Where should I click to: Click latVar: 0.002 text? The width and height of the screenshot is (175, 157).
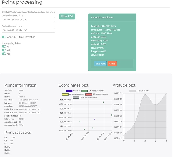pos(97,48)
